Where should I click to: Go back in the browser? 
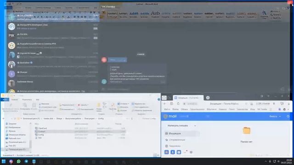pyautogui.click(x=164, y=104)
